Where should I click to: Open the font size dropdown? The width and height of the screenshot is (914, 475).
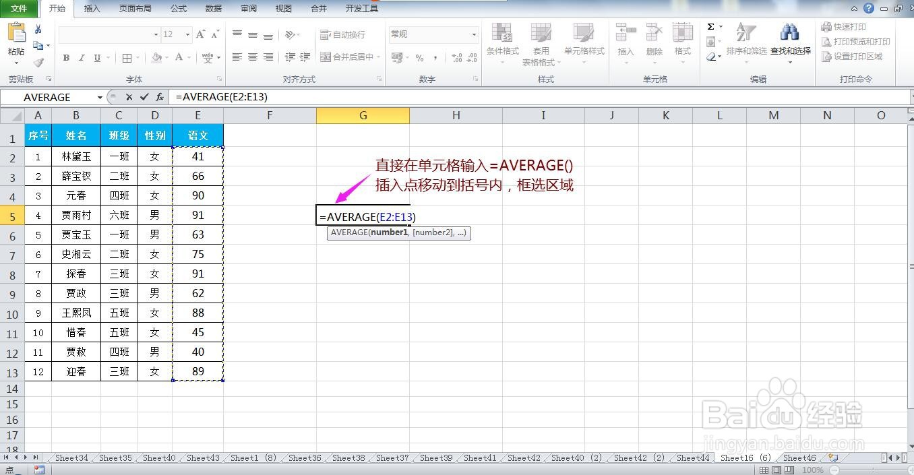coord(188,34)
